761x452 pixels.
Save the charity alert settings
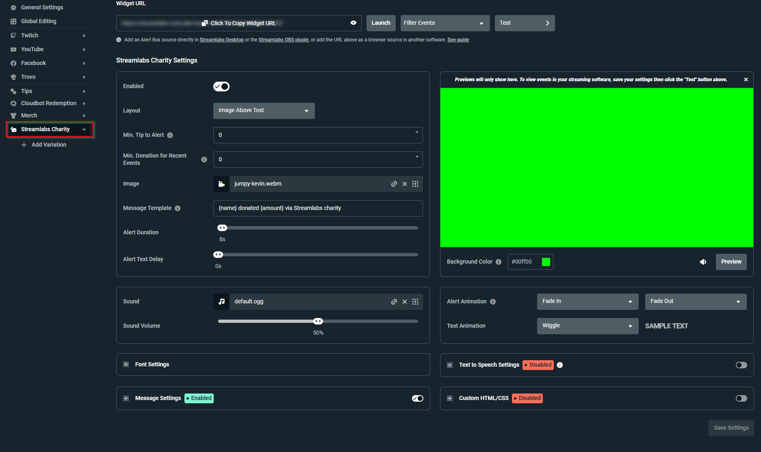point(731,428)
